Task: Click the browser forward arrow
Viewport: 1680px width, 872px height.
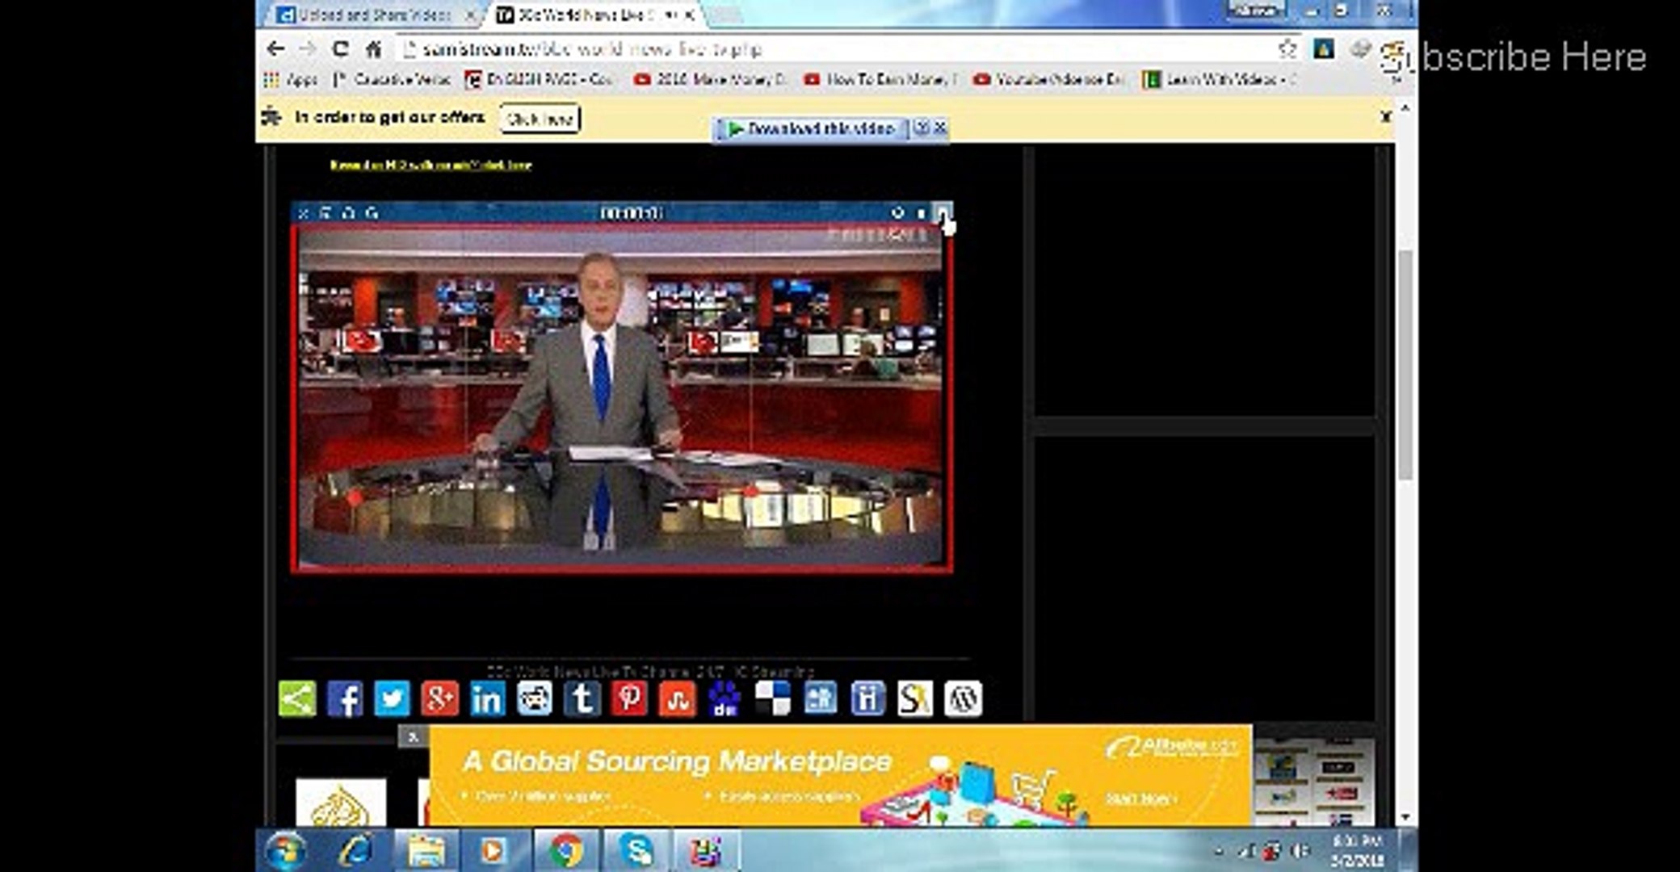Action: click(308, 49)
